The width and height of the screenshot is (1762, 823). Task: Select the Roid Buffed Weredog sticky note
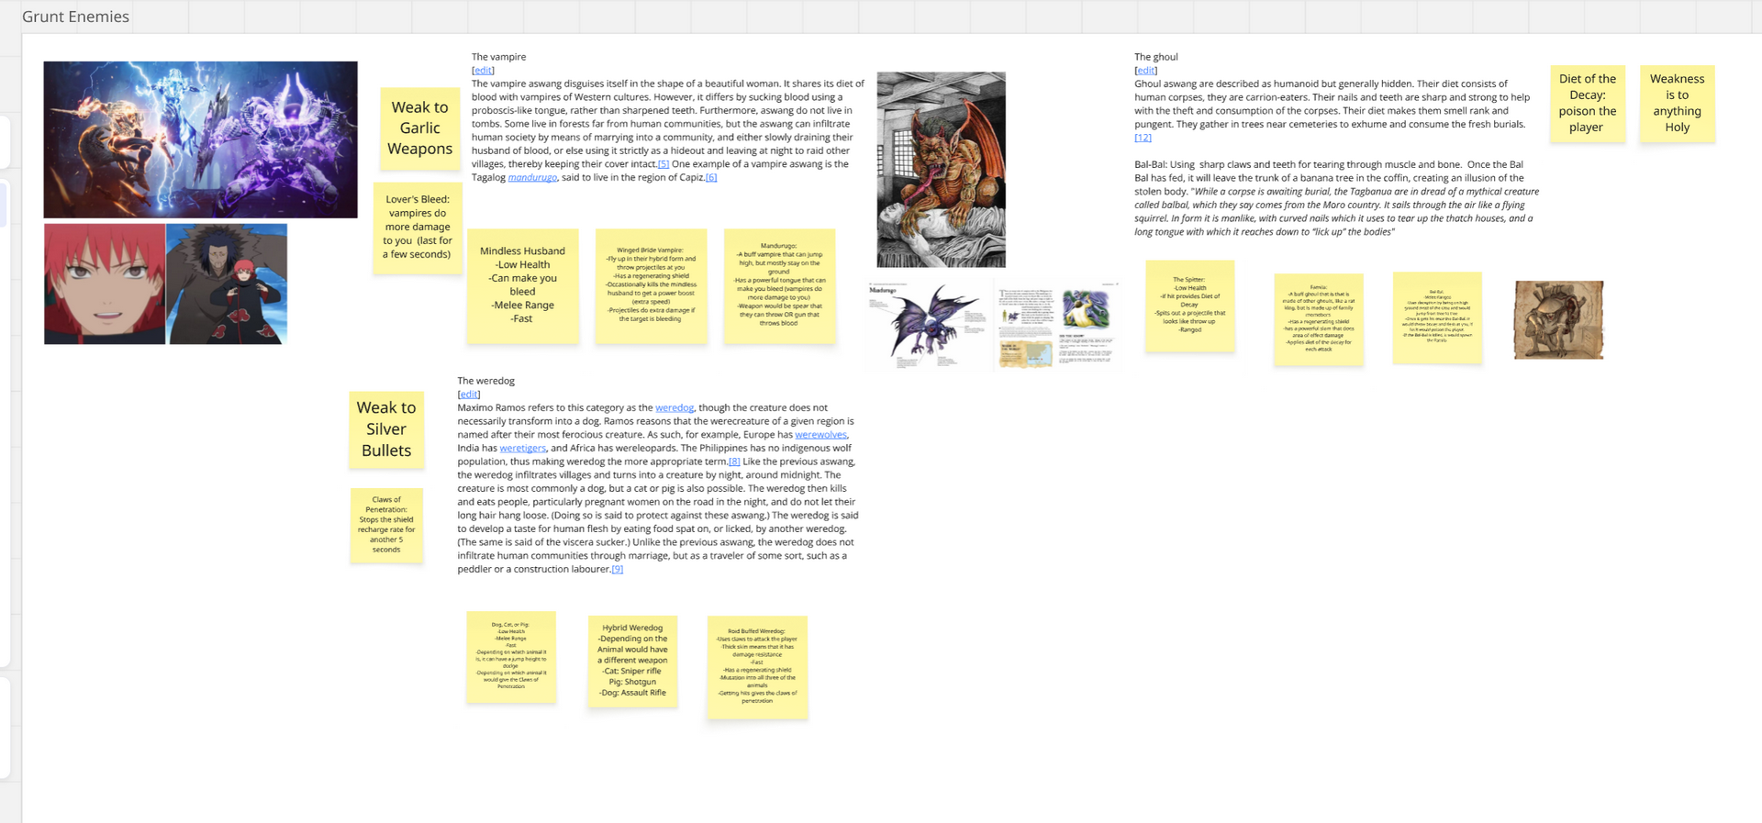[757, 667]
